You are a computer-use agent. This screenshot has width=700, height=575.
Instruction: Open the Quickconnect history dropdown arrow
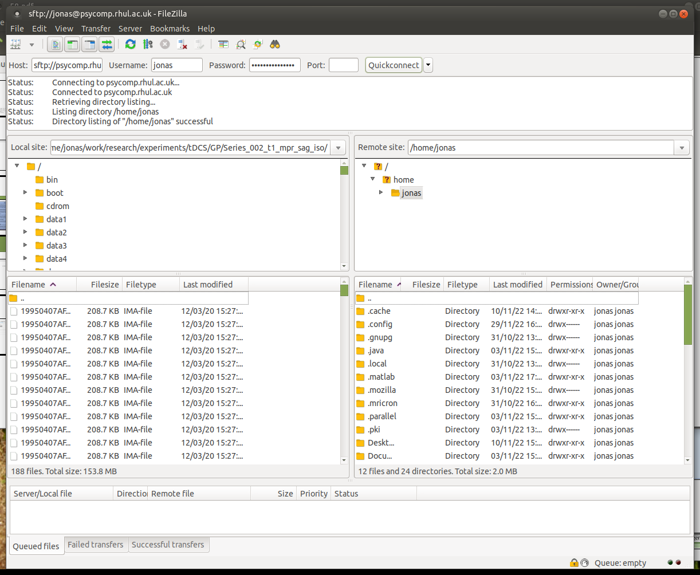point(428,65)
